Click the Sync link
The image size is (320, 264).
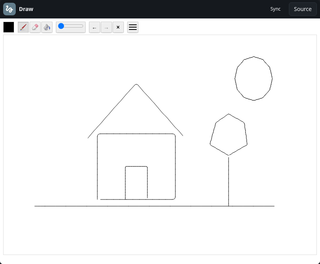[275, 9]
